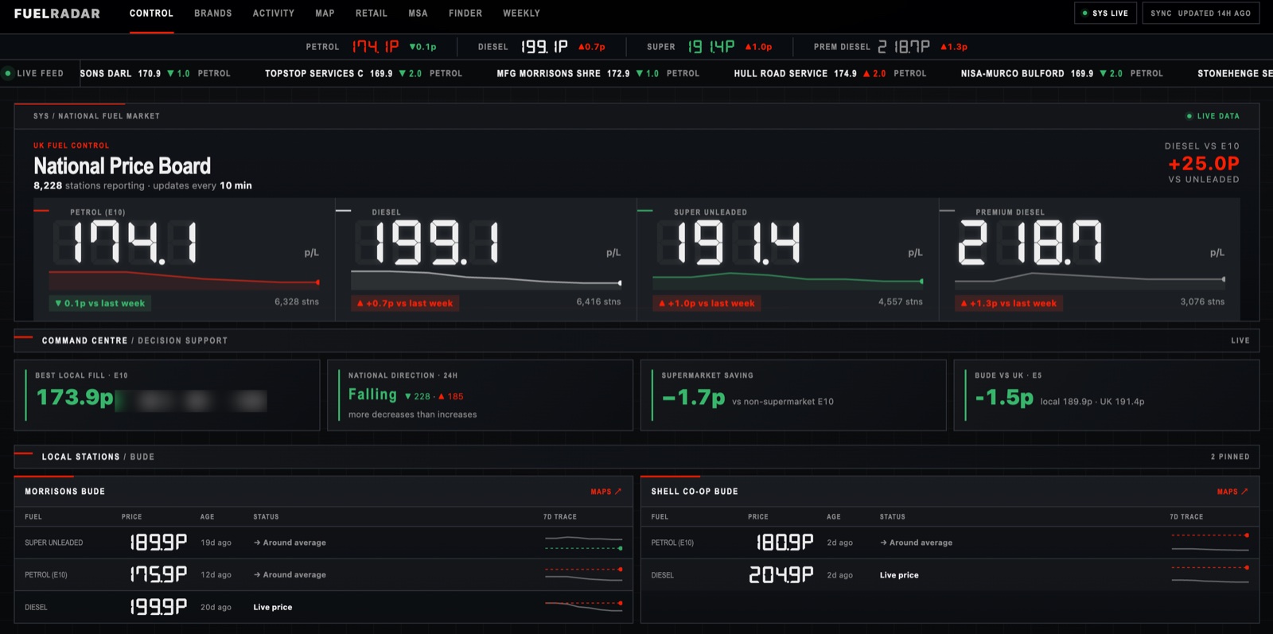Open the National Direction 24H card
The height and width of the screenshot is (634, 1273).
tap(481, 395)
